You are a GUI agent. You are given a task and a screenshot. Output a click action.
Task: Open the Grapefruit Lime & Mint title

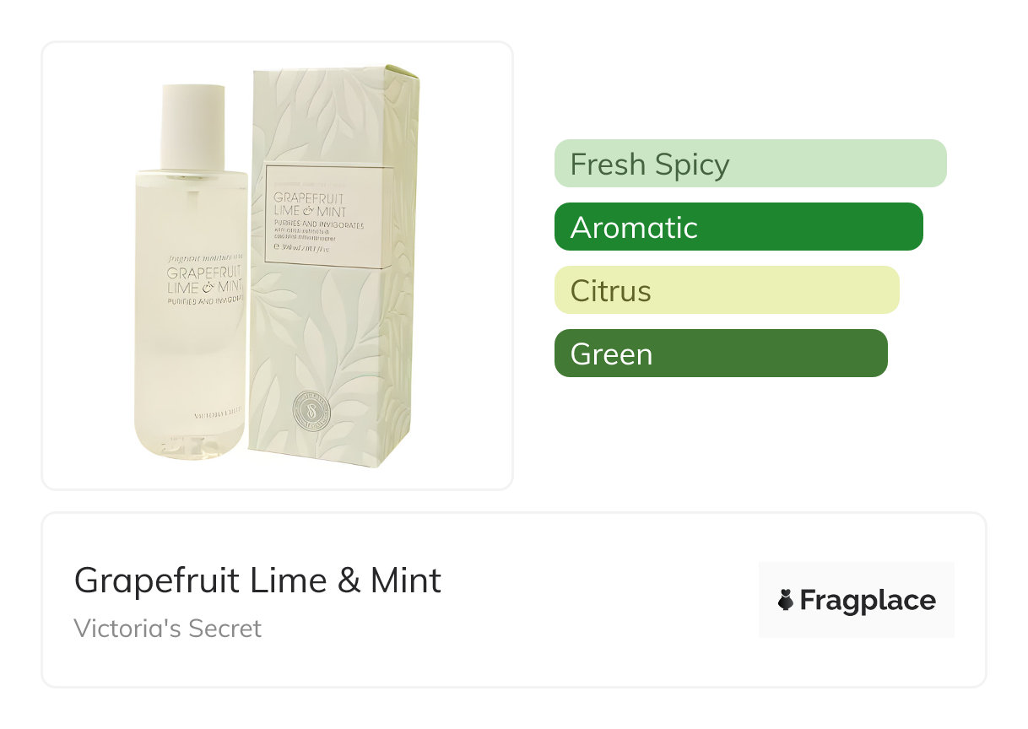click(257, 580)
